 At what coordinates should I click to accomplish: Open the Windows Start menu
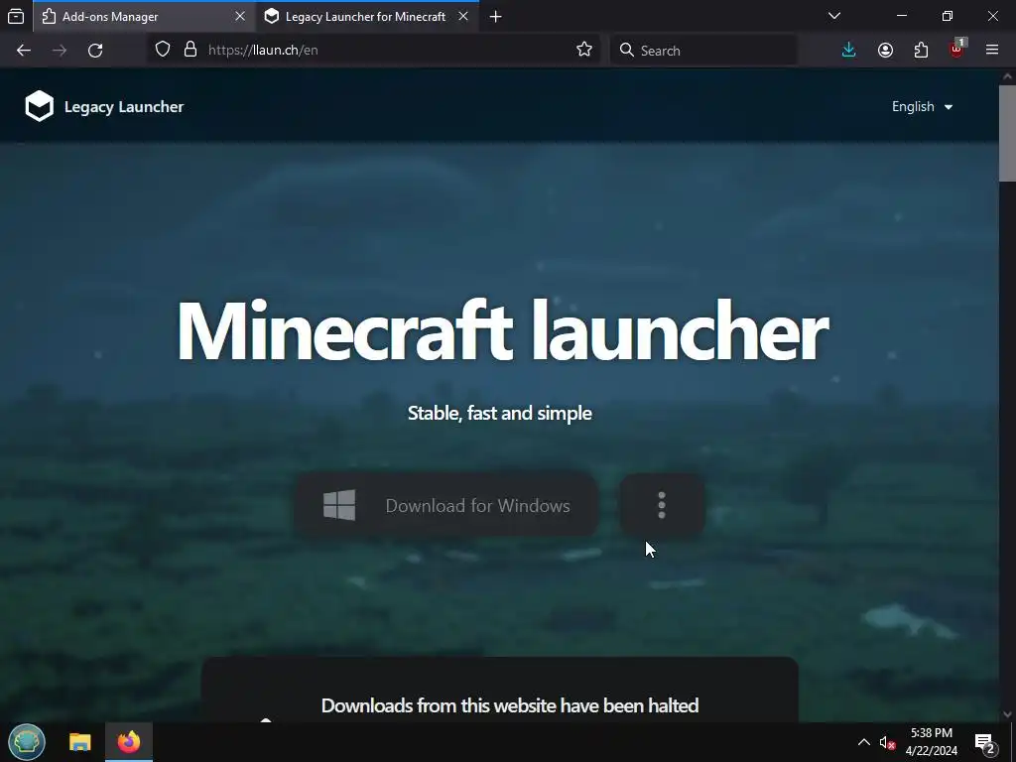27,742
